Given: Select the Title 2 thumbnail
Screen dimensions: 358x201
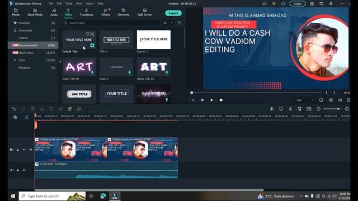Looking at the screenshot, I should point(116,40).
